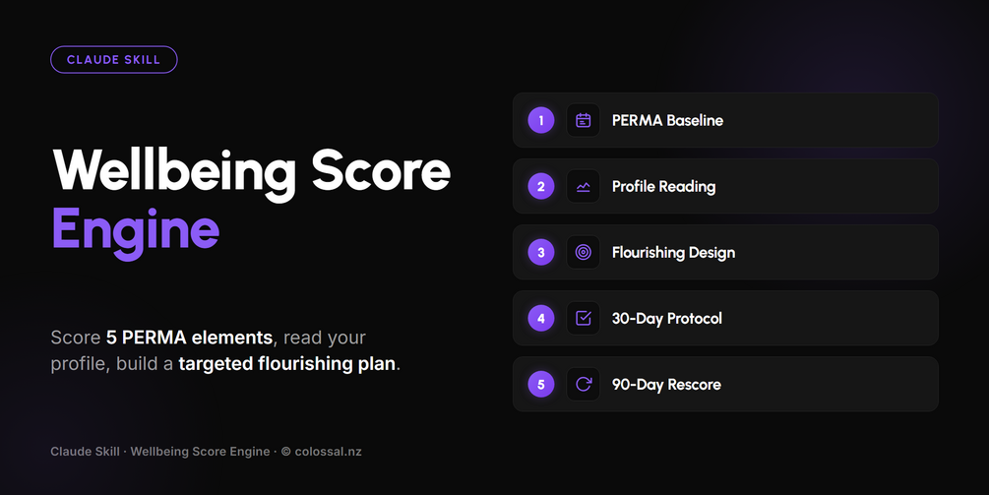Viewport: 989px width, 495px height.
Task: Click the calendar icon beside PERMA Baseline
Action: tap(584, 120)
